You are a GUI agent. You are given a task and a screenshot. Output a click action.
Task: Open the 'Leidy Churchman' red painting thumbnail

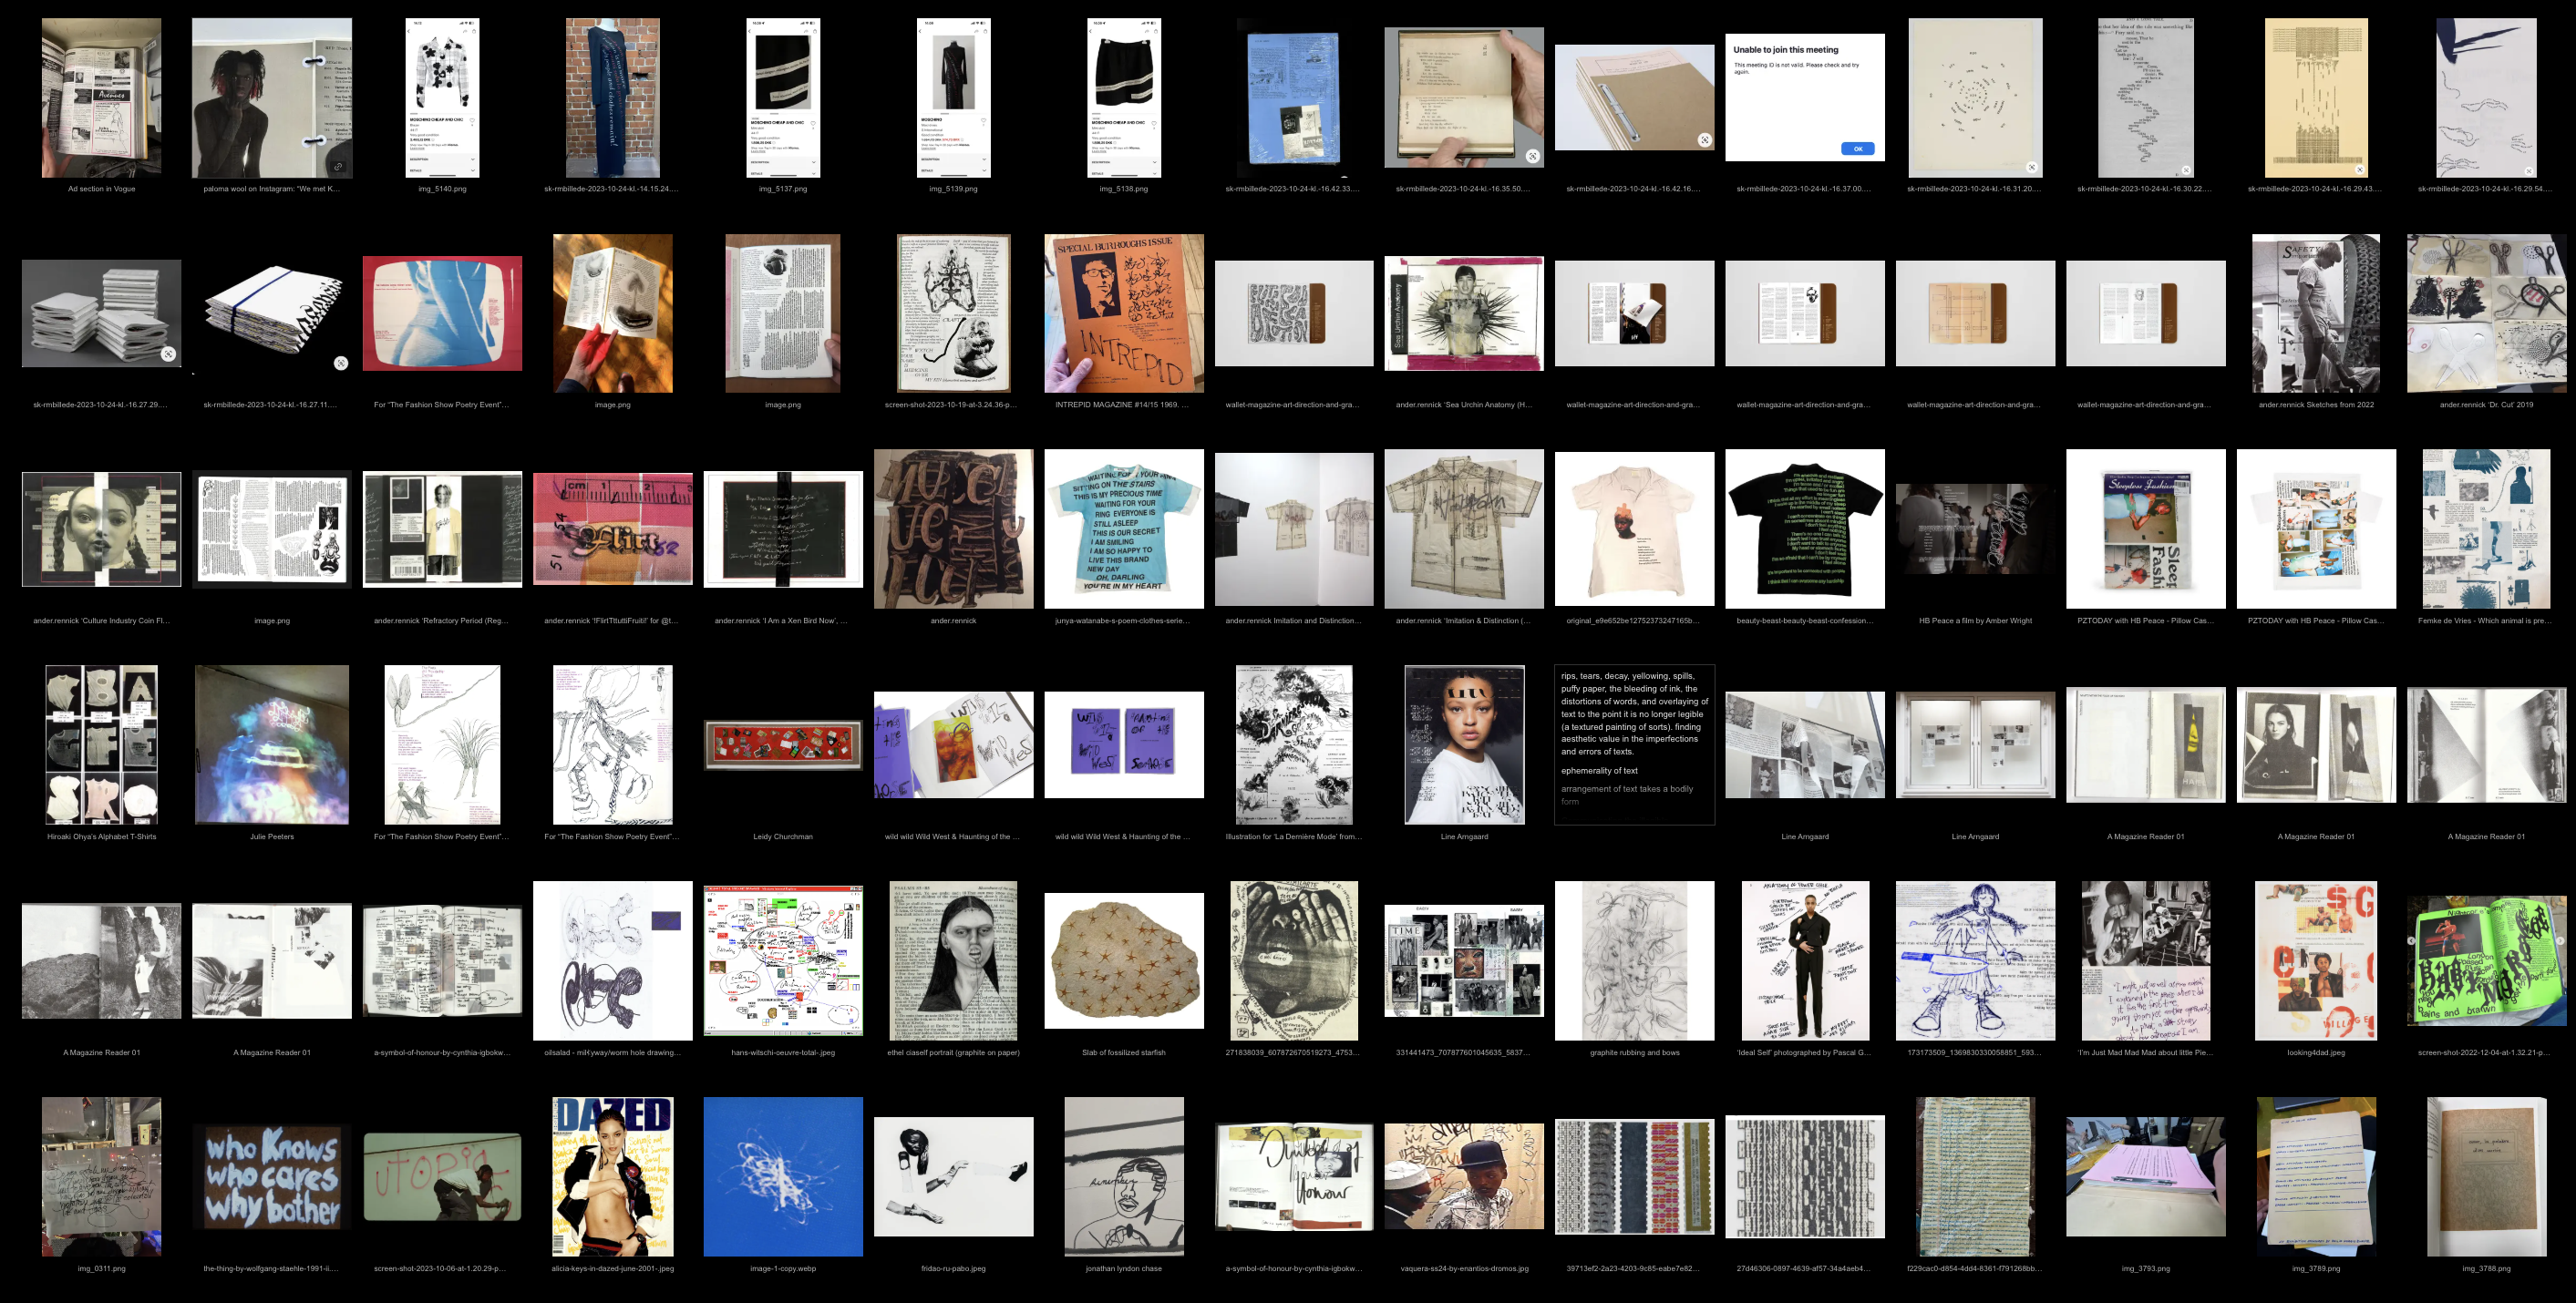click(x=782, y=744)
